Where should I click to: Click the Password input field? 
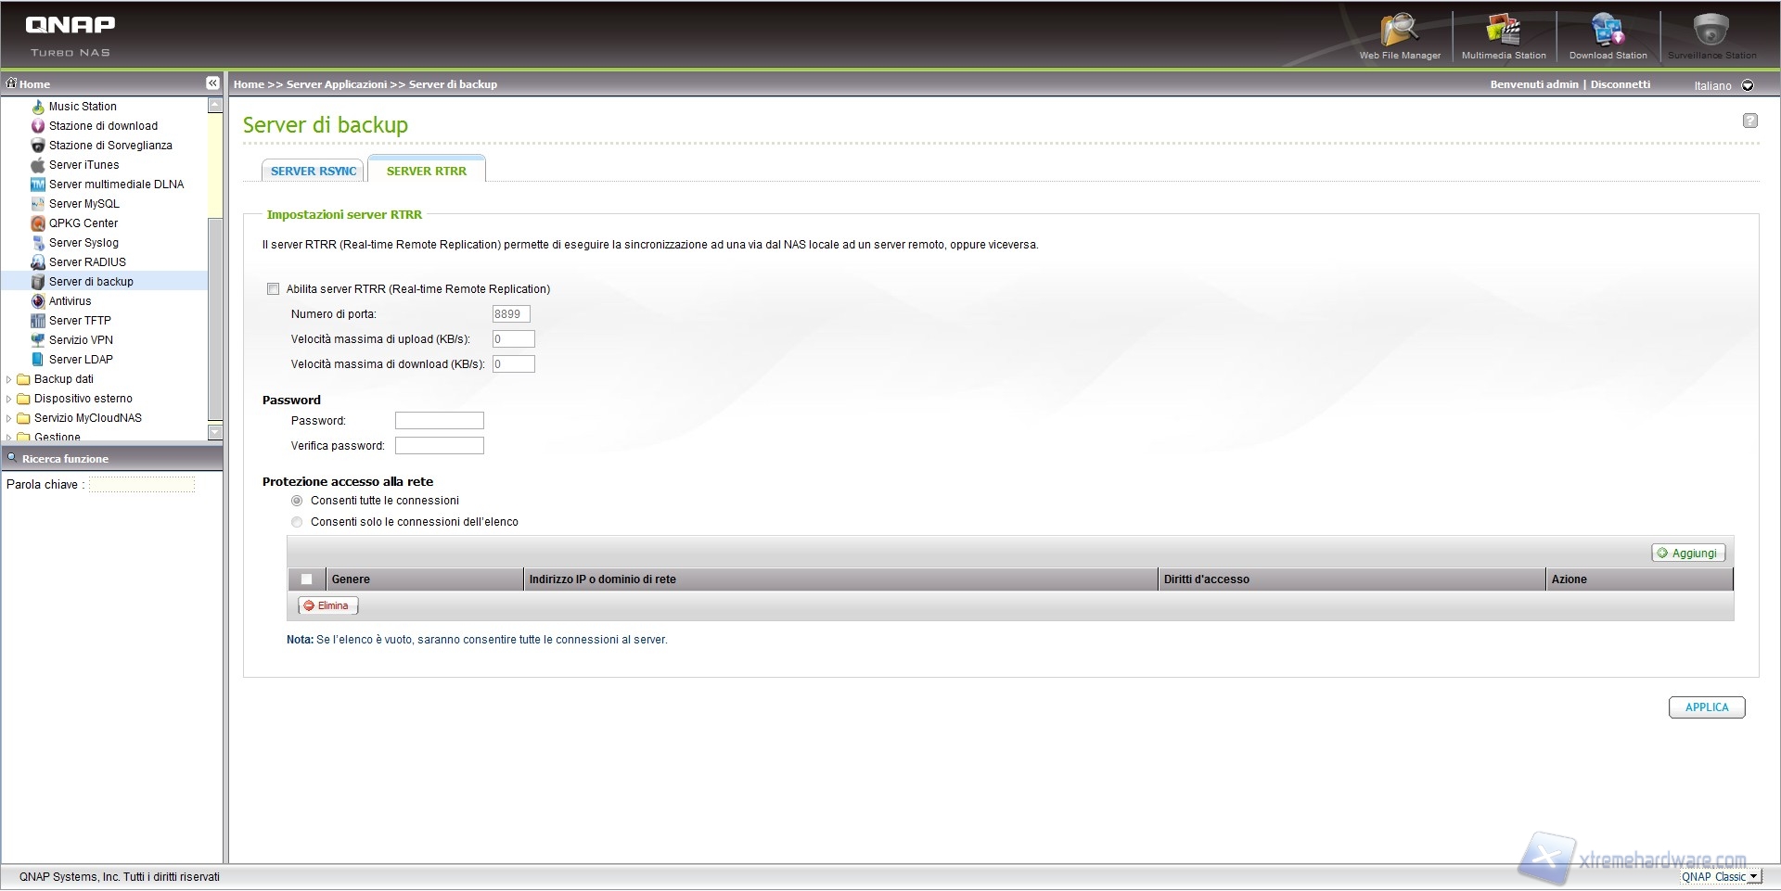tap(439, 421)
